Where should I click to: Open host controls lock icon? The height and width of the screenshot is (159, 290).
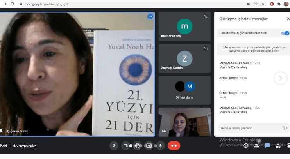point(288,146)
